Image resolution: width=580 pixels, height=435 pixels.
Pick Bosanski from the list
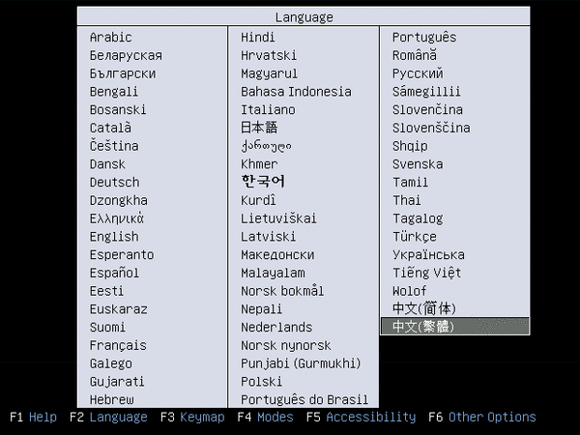click(118, 109)
